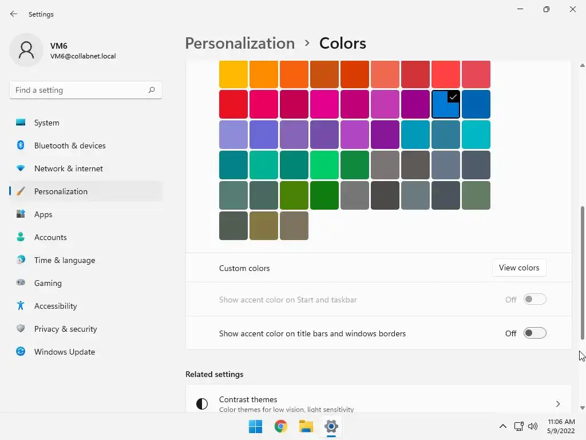Expand the Contrast themes setting
Viewport: 586px width, 440px height.
(557, 404)
